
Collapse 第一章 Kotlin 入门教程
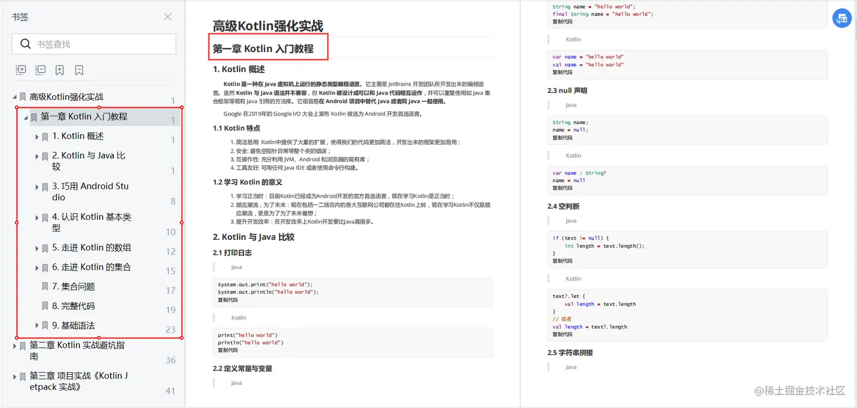(x=25, y=116)
